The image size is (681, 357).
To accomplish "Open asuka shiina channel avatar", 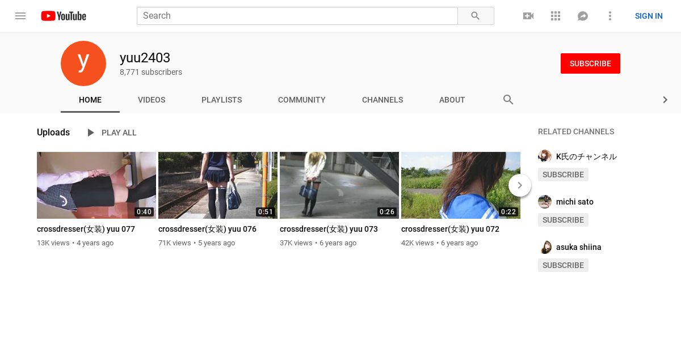I will pyautogui.click(x=545, y=247).
